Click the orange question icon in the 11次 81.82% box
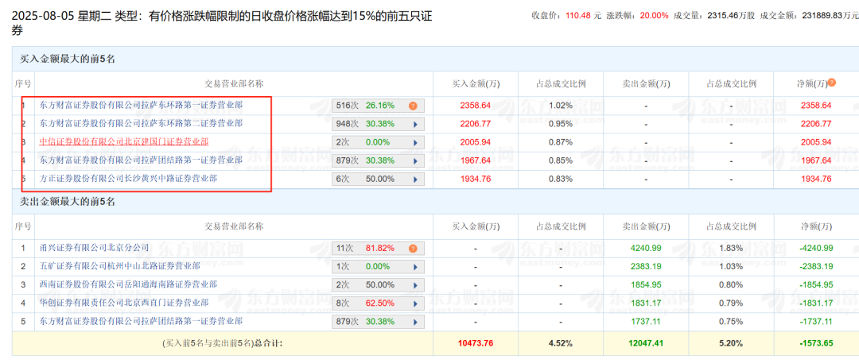Screen dimensions: 859x363 (413, 249)
